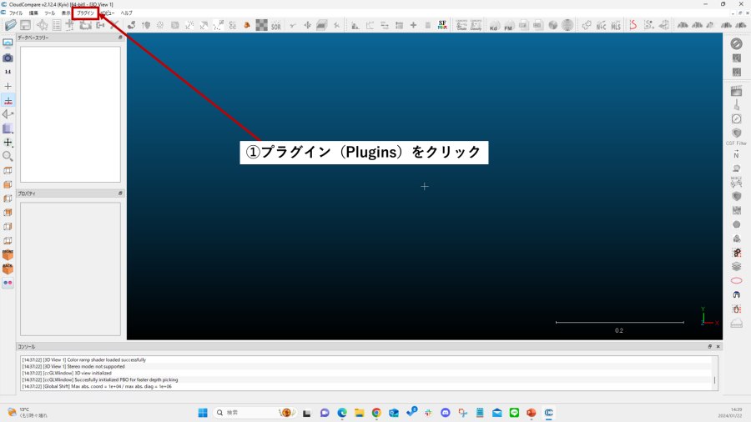
Task: Open the ヘルプ (Help) menu
Action: [127, 13]
